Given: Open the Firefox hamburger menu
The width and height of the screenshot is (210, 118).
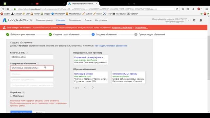Looking at the screenshot, I should click(207, 9).
